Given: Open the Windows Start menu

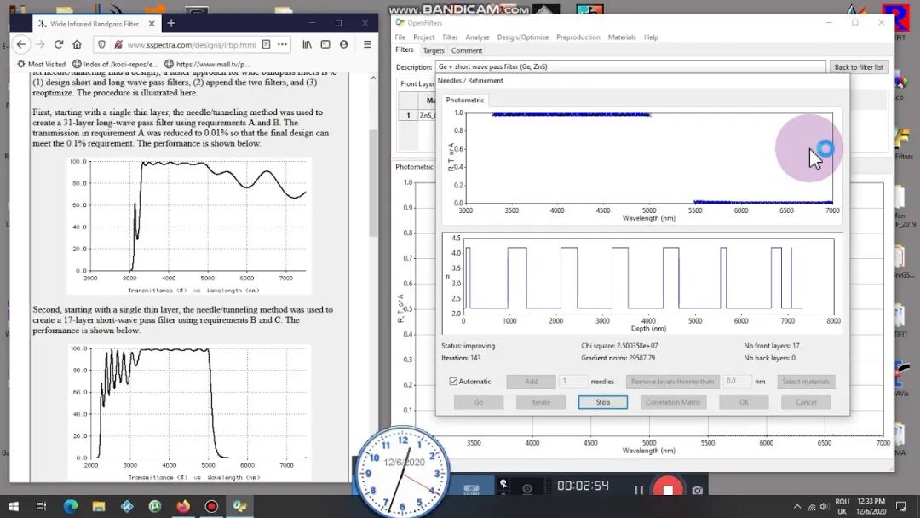Looking at the screenshot, I should tap(14, 506).
